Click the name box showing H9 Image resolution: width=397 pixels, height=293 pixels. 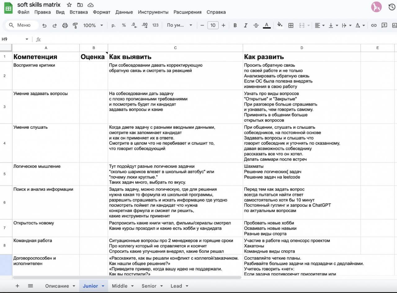tap(12, 39)
